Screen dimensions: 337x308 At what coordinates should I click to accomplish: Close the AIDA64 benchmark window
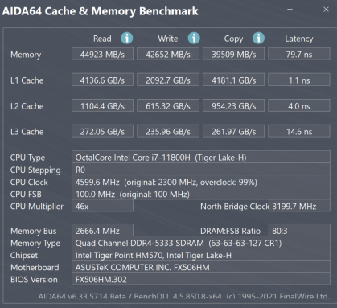click(326, 10)
